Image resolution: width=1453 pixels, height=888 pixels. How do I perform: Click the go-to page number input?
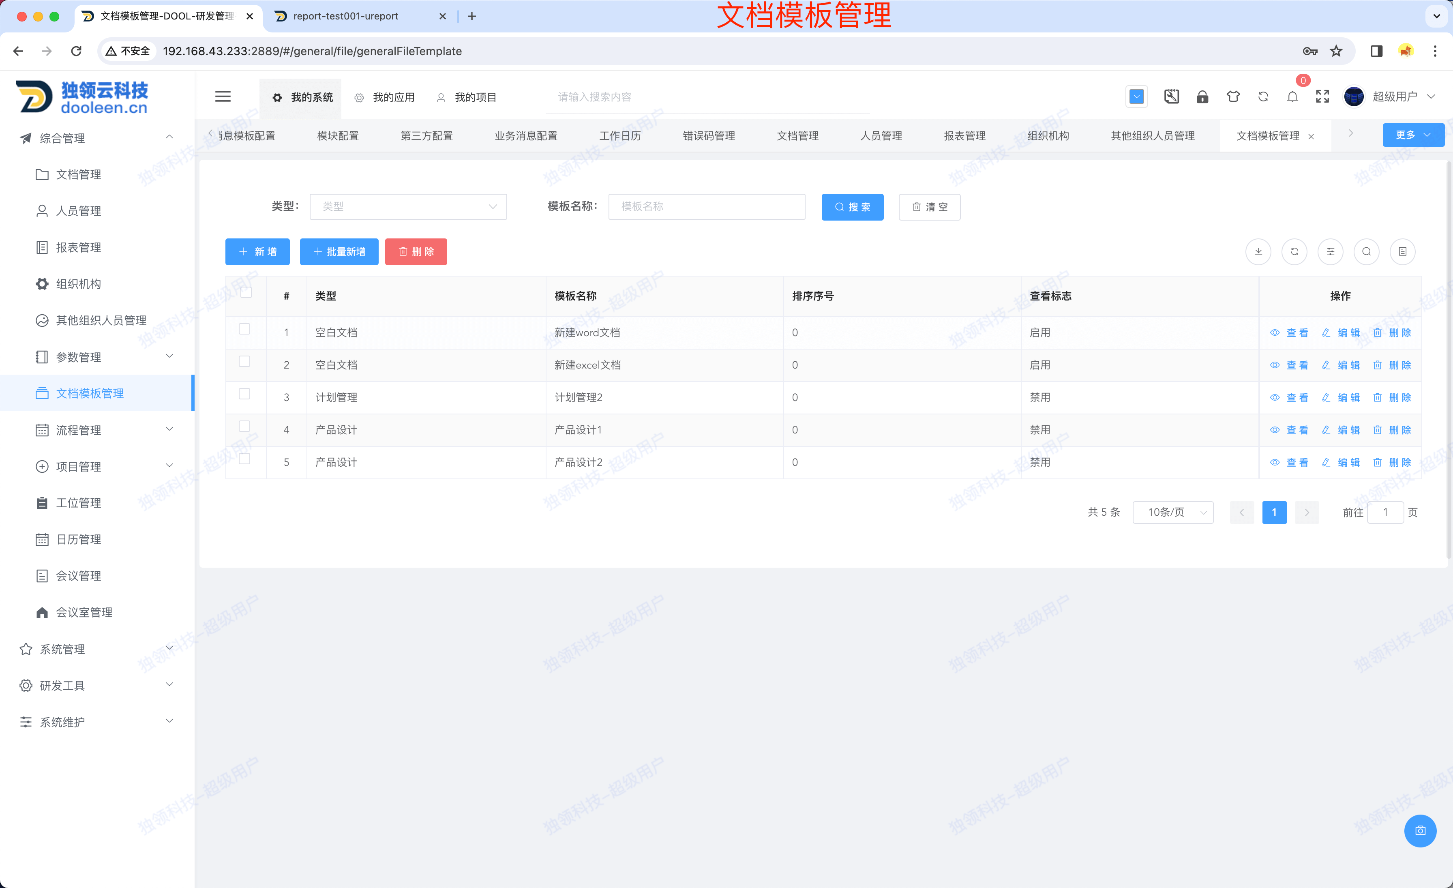[x=1385, y=513]
